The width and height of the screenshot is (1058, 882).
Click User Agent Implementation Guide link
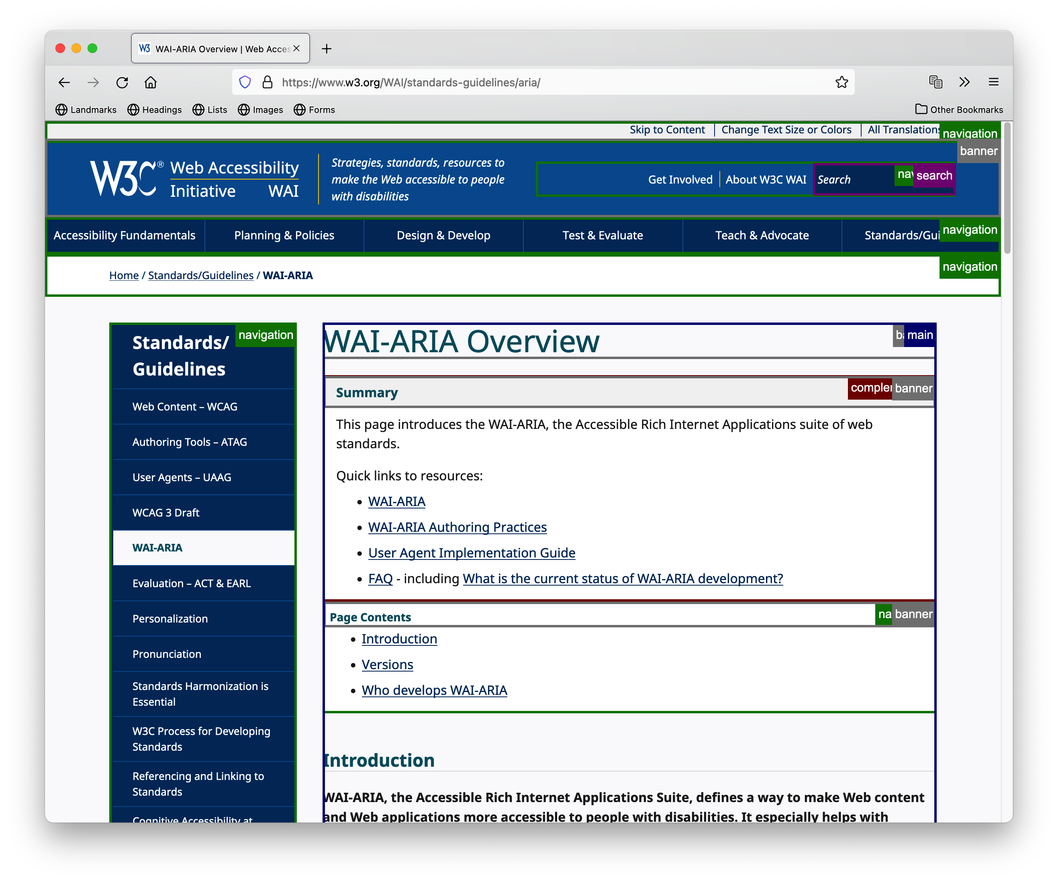pyautogui.click(x=472, y=553)
